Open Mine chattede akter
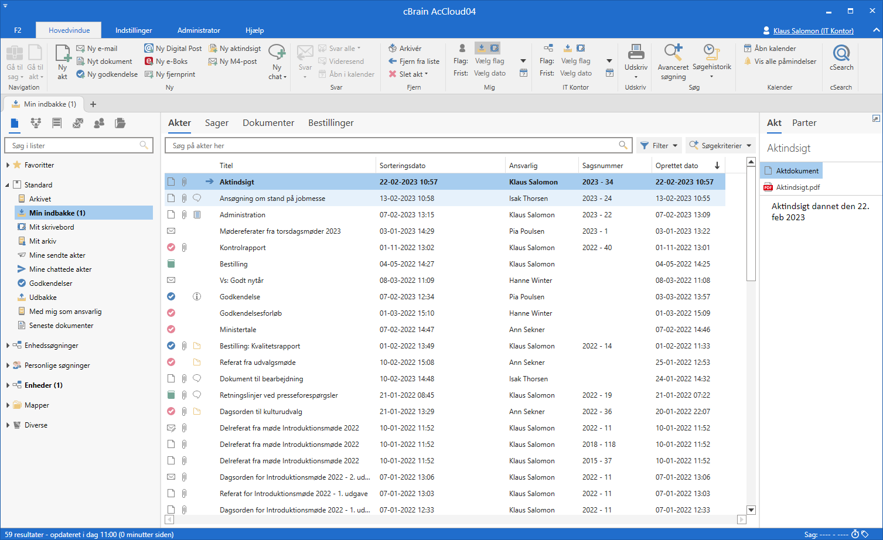Screen dimensions: 883x540 60,269
